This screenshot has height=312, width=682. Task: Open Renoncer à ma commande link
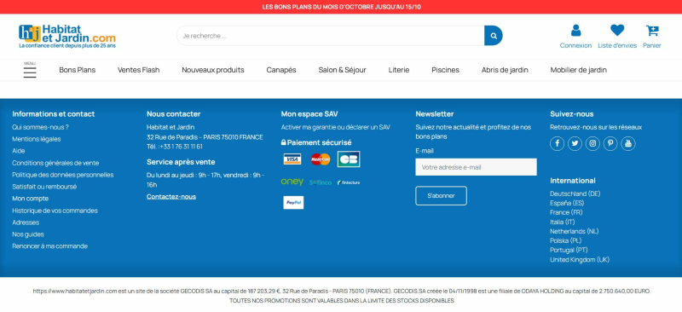pyautogui.click(x=50, y=246)
